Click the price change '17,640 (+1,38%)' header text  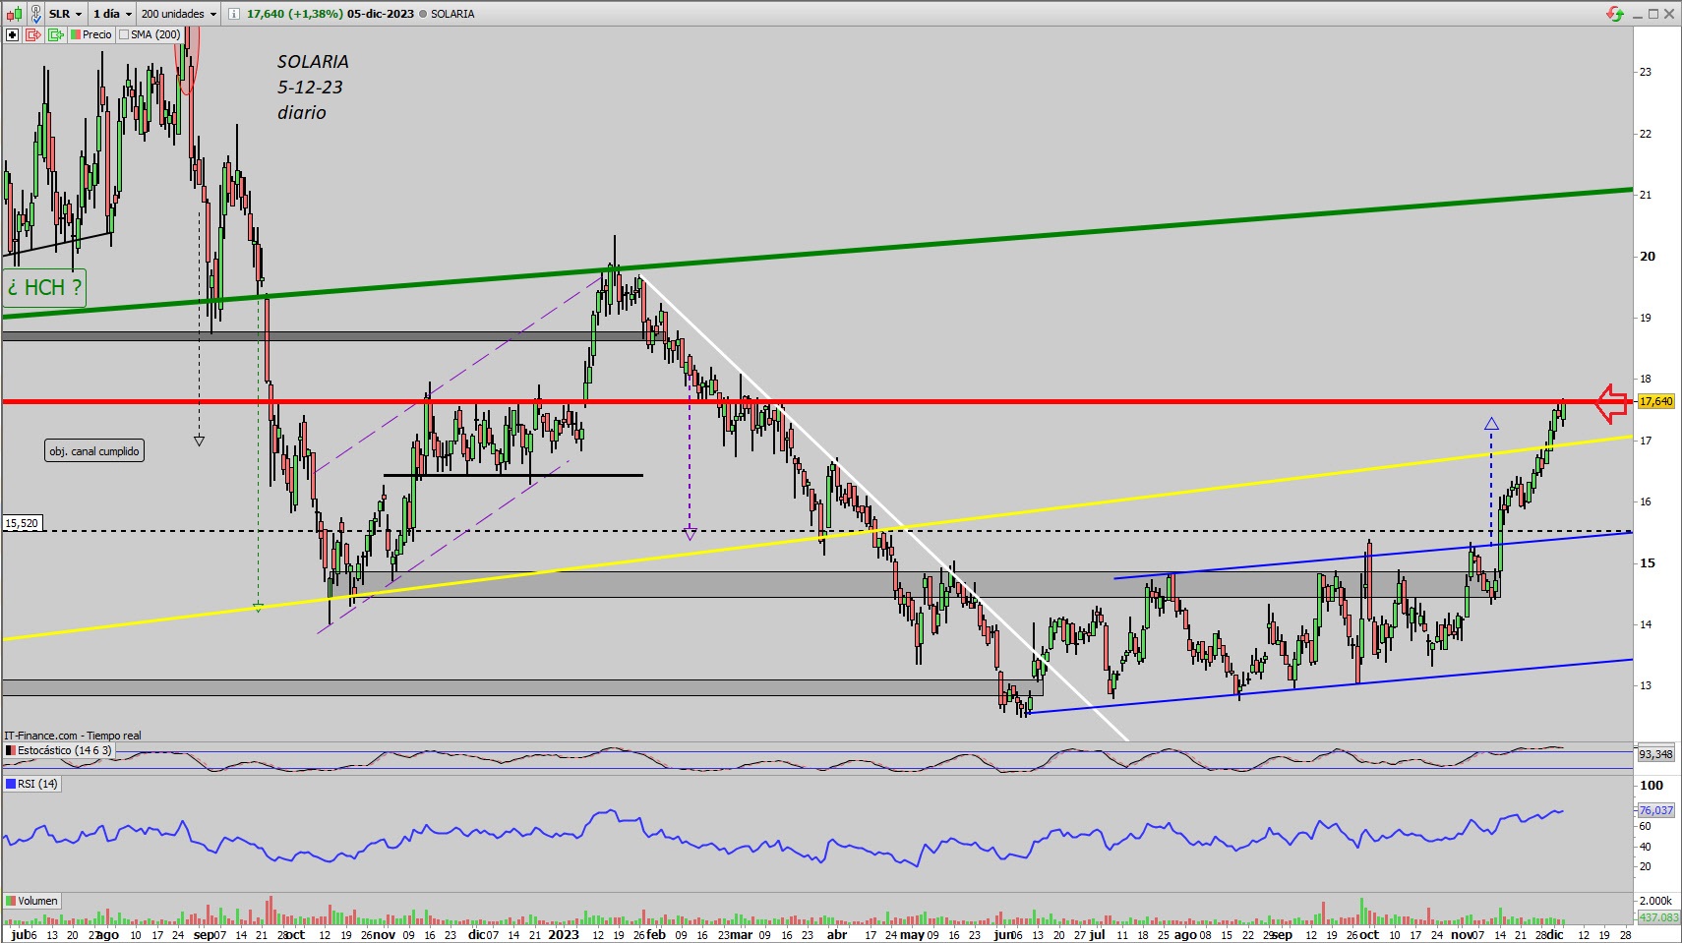[294, 14]
